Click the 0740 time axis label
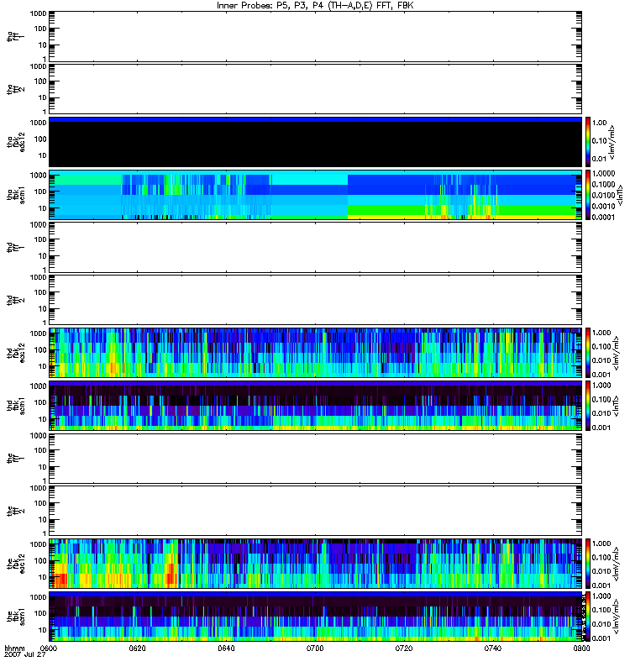The image size is (630, 672). [493, 648]
